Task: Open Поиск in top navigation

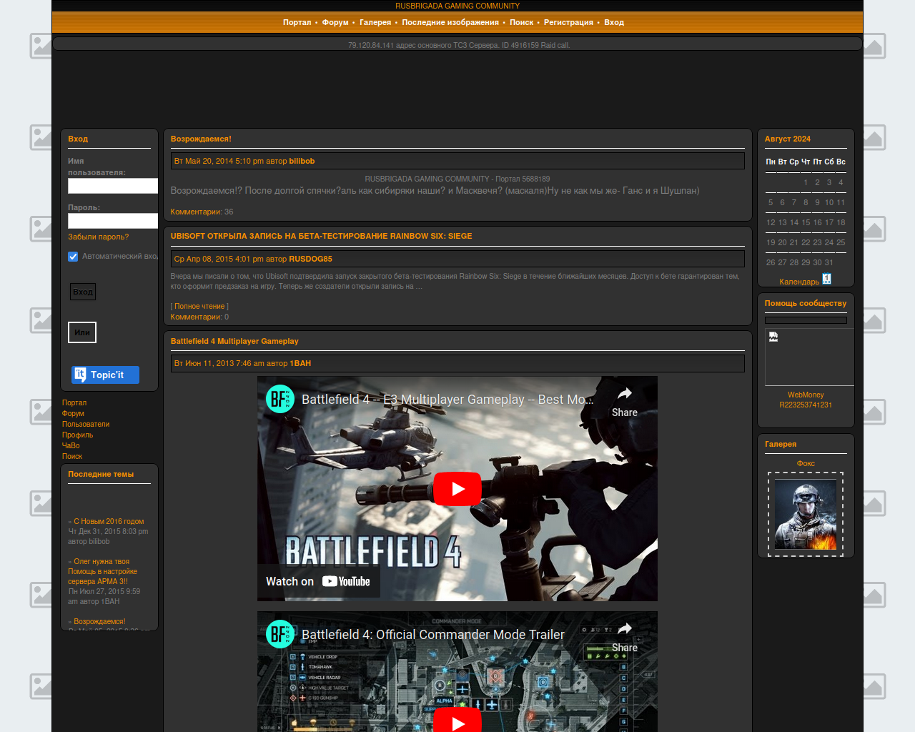Action: [521, 22]
